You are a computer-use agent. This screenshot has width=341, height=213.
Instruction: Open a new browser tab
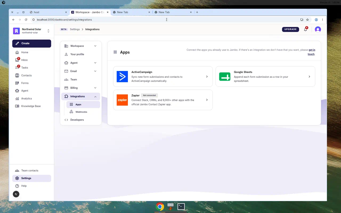click(197, 12)
